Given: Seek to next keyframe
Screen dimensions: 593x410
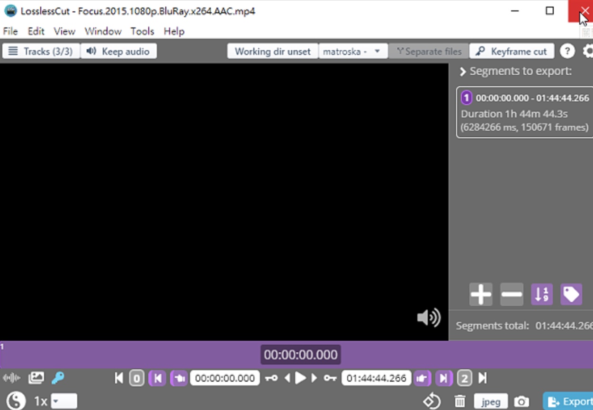Looking at the screenshot, I should pyautogui.click(x=330, y=378).
